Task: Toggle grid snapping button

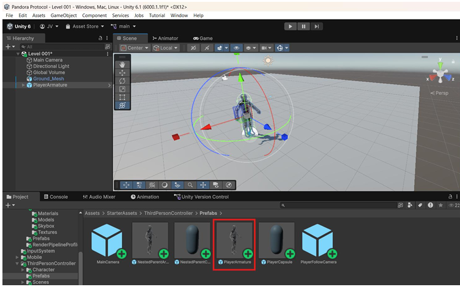Action: pos(219,48)
